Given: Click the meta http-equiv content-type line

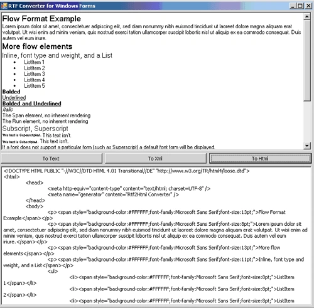Looking at the screenshot, I should [x=129, y=189].
